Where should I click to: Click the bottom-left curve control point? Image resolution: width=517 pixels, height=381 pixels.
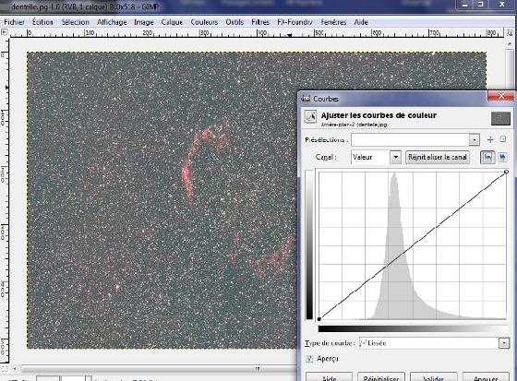click(319, 319)
